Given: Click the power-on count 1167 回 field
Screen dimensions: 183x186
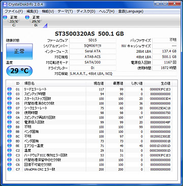Looking at the screenshot, I should (x=165, y=62).
